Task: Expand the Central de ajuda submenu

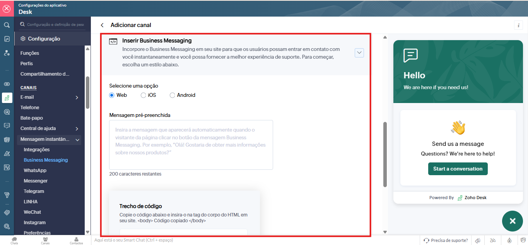Action: click(x=77, y=128)
